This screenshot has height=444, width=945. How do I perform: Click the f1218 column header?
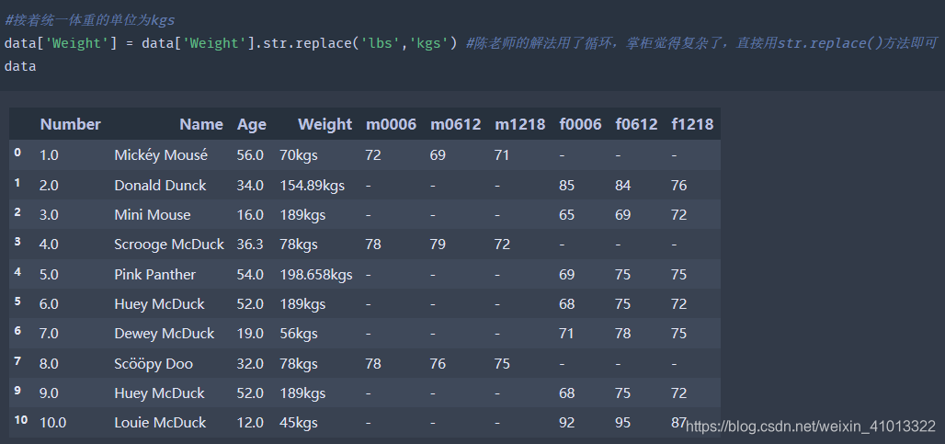692,124
